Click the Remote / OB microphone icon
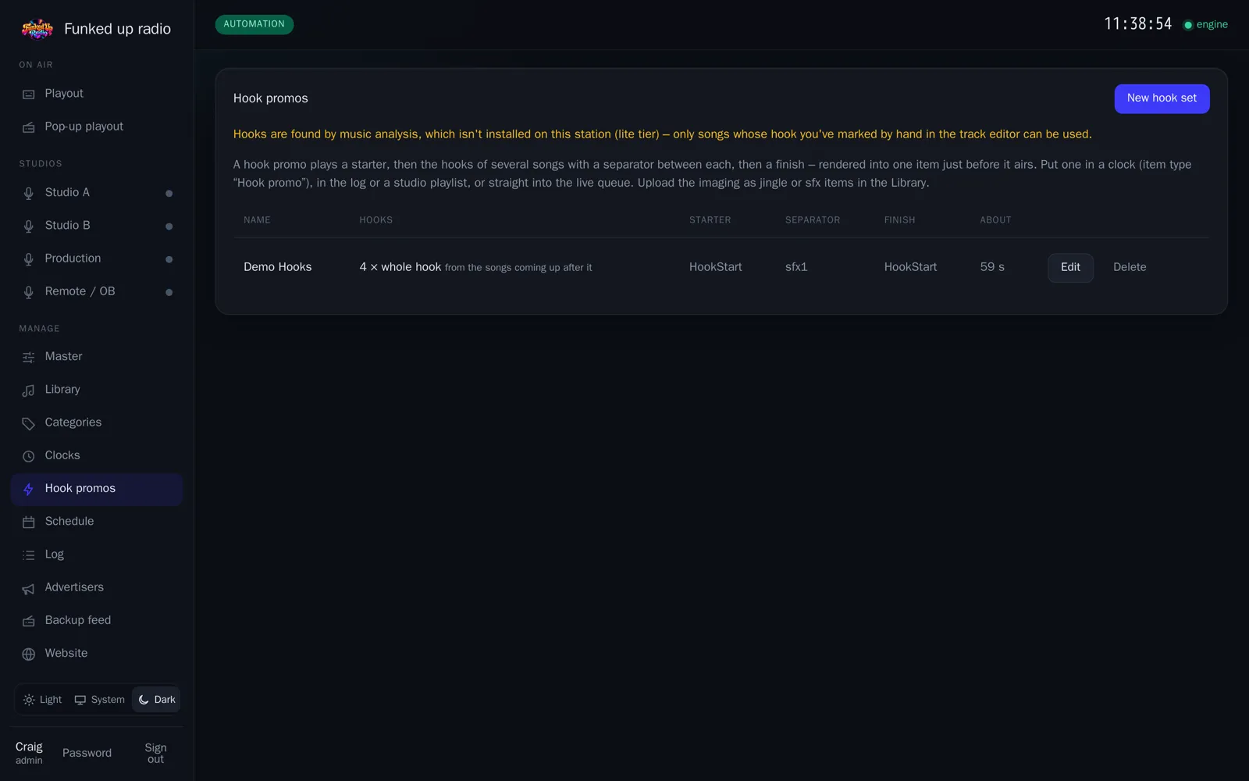This screenshot has height=781, width=1249. [29, 291]
